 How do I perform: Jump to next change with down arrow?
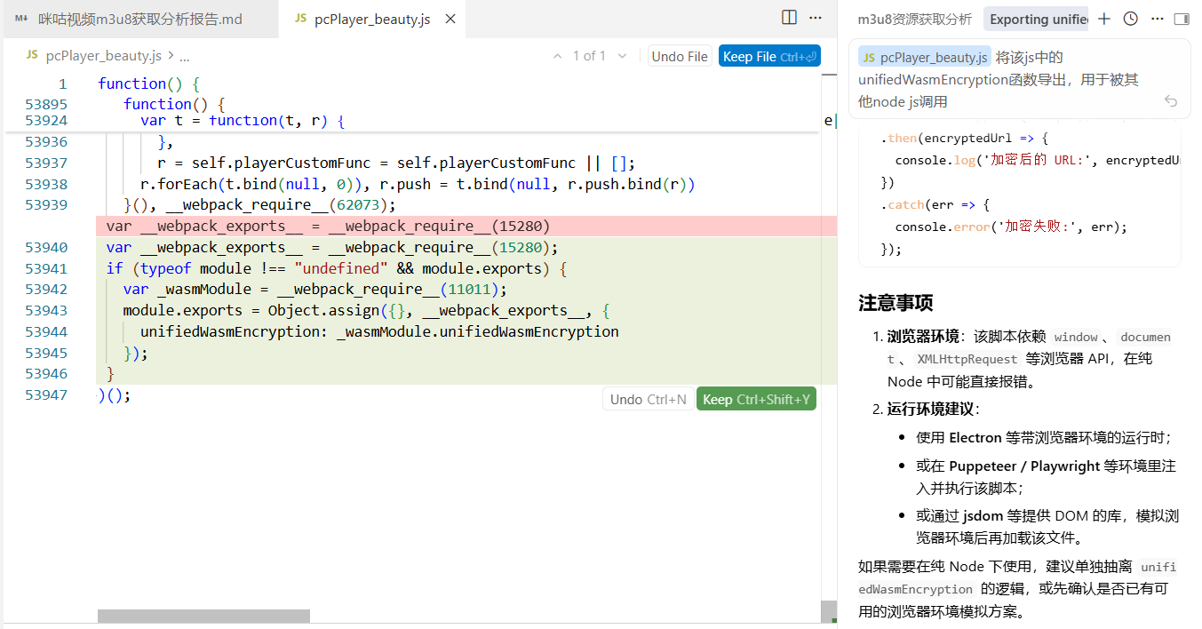pyautogui.click(x=622, y=56)
